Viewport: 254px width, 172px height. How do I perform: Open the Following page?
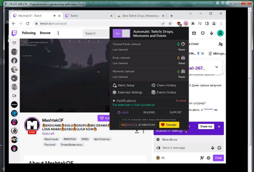tap(29, 33)
